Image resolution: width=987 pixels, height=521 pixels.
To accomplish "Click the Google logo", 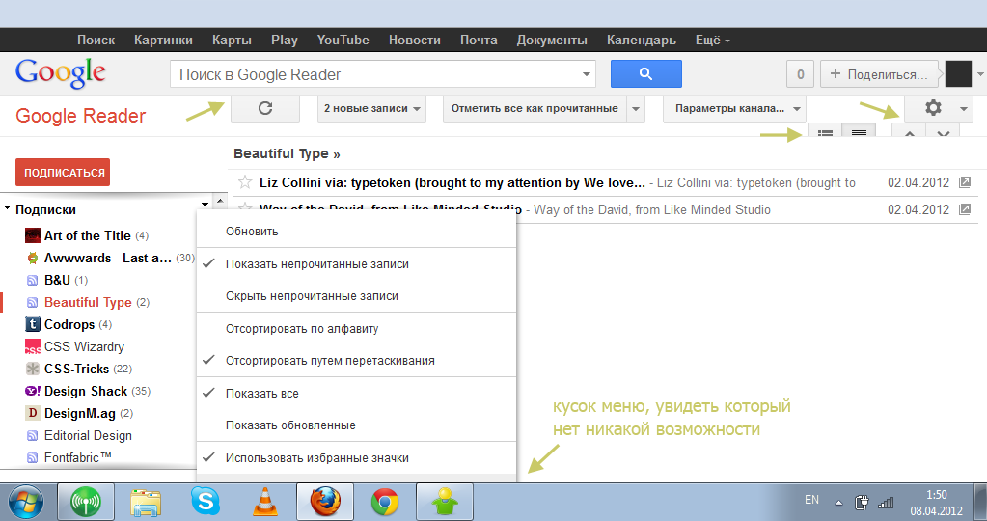I will (61, 73).
